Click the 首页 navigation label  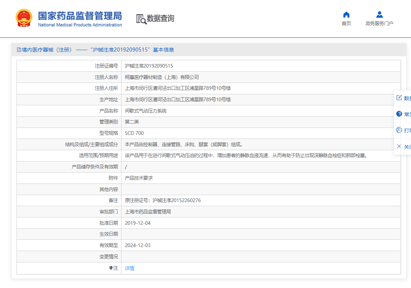[346, 23]
